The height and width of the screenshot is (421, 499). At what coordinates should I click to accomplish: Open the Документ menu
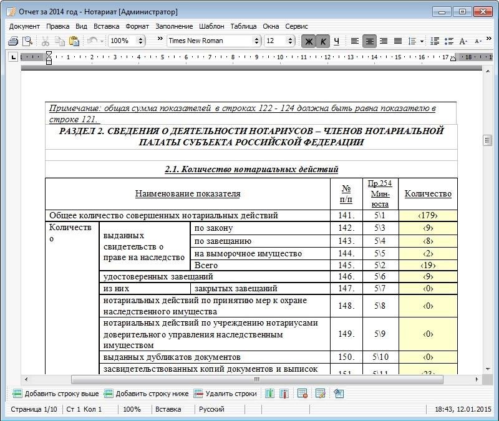tap(24, 26)
